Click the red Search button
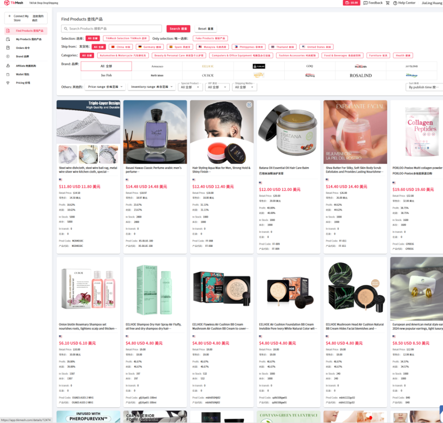443x423 pixels. tap(178, 29)
